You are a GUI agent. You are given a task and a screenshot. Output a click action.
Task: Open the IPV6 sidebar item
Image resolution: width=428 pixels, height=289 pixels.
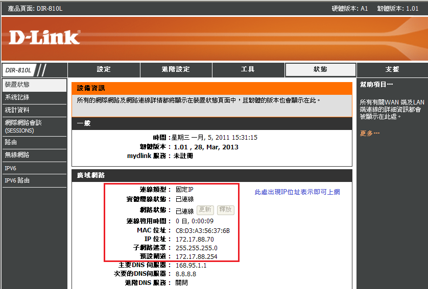tap(34, 168)
